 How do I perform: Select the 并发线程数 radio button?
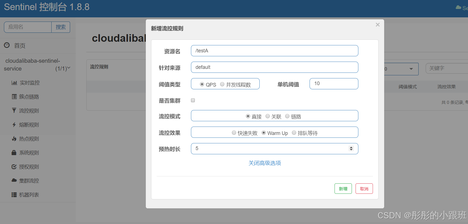pos(222,84)
